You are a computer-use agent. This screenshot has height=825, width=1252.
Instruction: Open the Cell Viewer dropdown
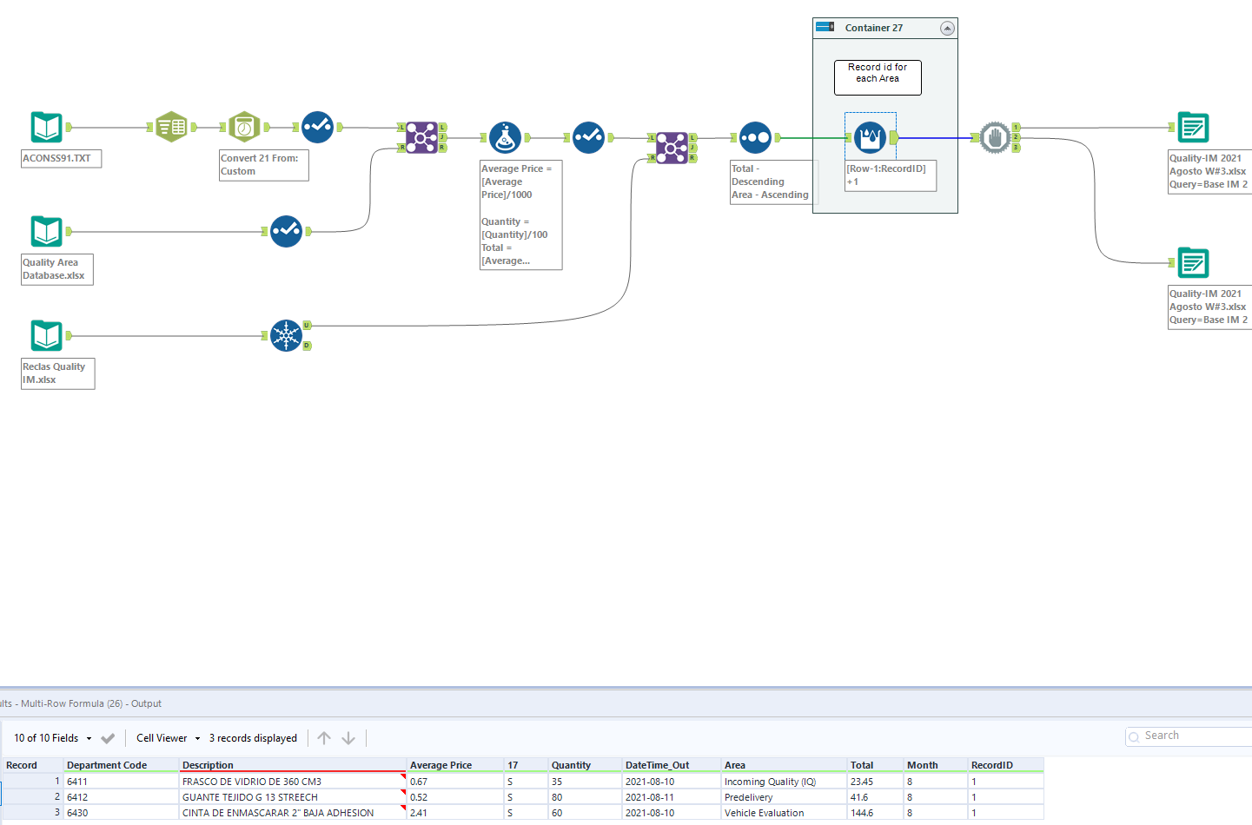click(167, 738)
